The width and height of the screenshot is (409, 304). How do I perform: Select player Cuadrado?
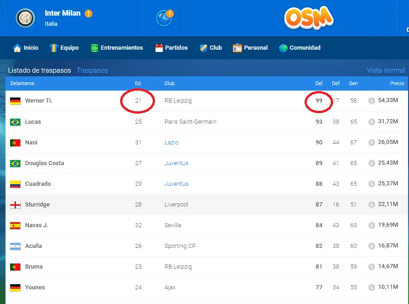tap(38, 184)
